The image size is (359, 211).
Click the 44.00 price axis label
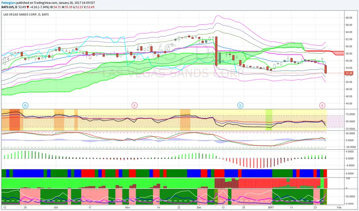[x=349, y=104]
